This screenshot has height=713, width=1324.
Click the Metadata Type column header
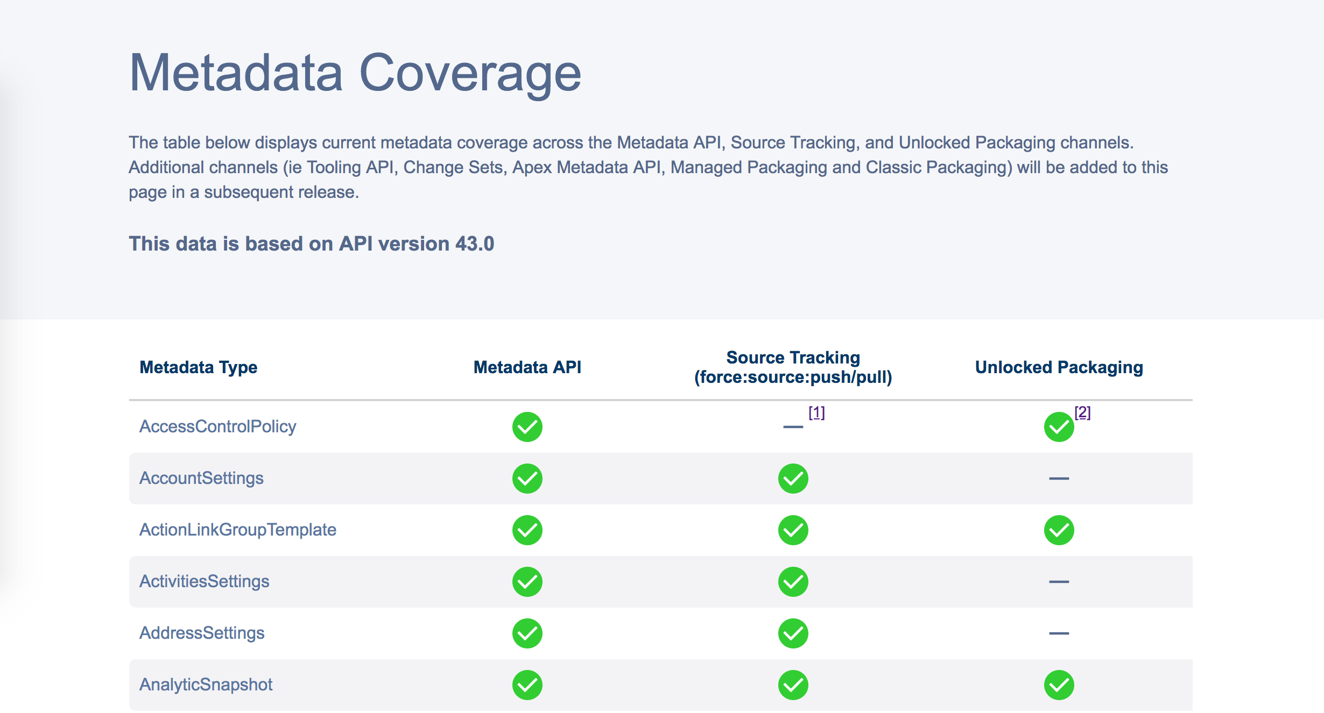[199, 367]
